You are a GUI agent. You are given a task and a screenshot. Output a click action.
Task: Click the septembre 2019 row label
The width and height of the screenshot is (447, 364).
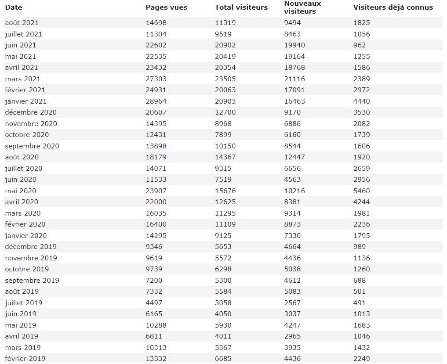pyautogui.click(x=32, y=281)
